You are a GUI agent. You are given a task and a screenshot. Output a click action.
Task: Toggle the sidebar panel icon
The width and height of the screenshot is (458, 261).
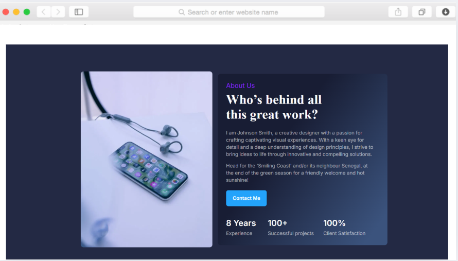79,12
